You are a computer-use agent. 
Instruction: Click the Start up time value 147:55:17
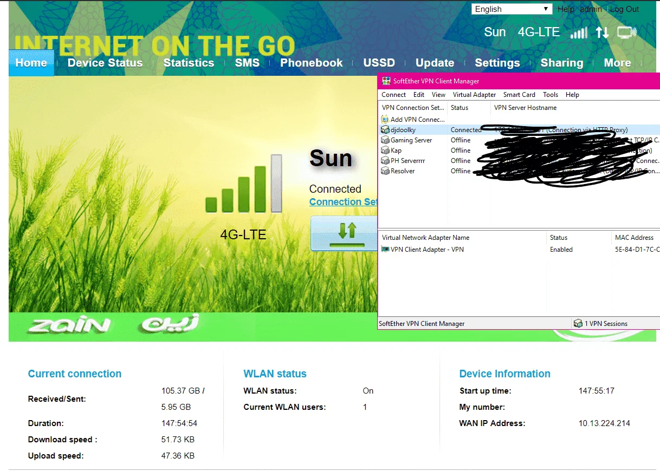pyautogui.click(x=597, y=391)
